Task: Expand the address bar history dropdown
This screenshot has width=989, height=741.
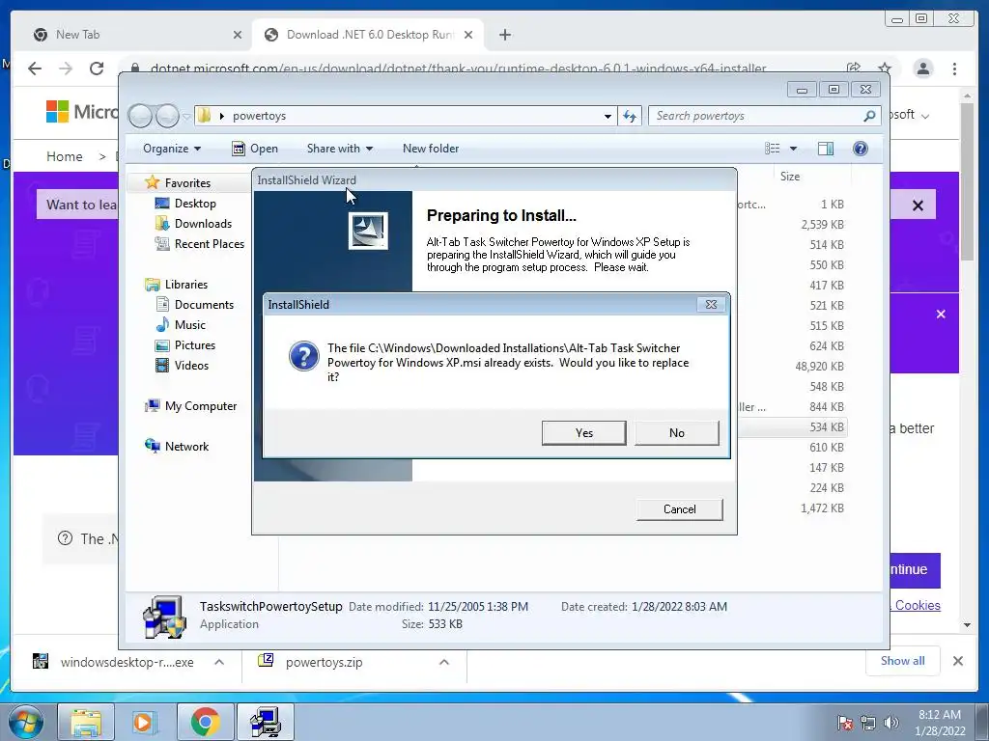Action: pos(608,116)
